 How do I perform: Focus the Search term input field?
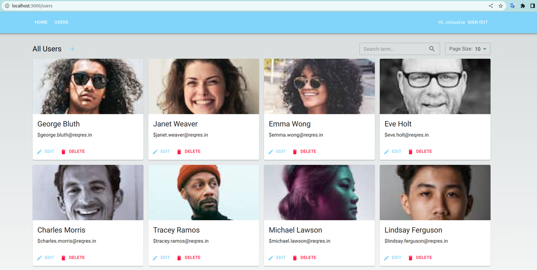click(394, 49)
